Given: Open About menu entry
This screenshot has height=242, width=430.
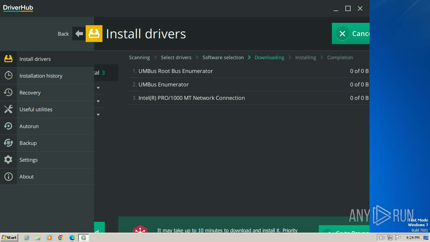Looking at the screenshot, I should tap(47, 176).
